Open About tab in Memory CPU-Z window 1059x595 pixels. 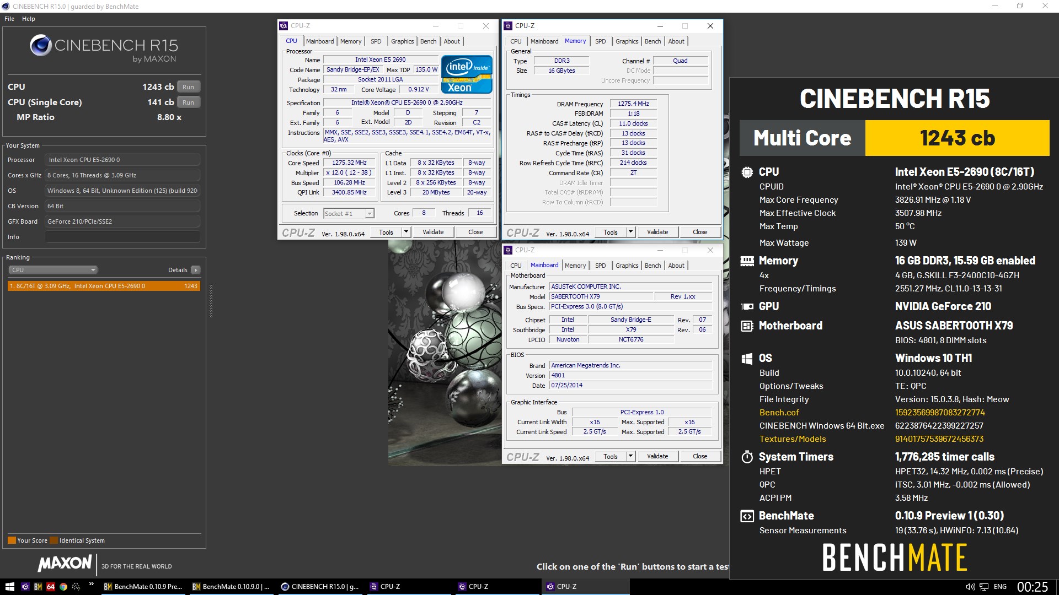[x=676, y=41]
